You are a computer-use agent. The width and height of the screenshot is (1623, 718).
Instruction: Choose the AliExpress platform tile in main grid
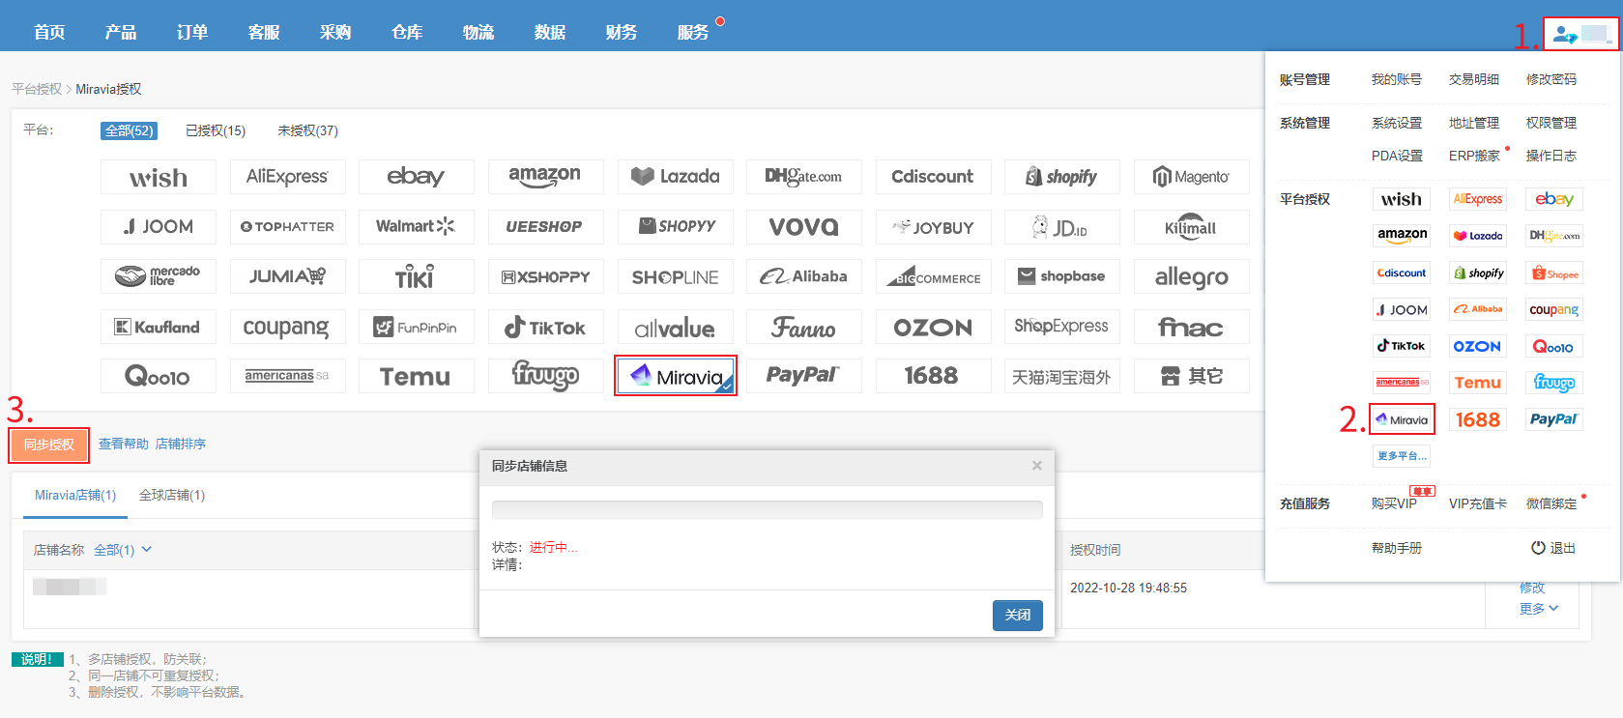287,177
